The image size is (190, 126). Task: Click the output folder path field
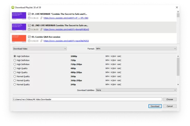click(87, 99)
